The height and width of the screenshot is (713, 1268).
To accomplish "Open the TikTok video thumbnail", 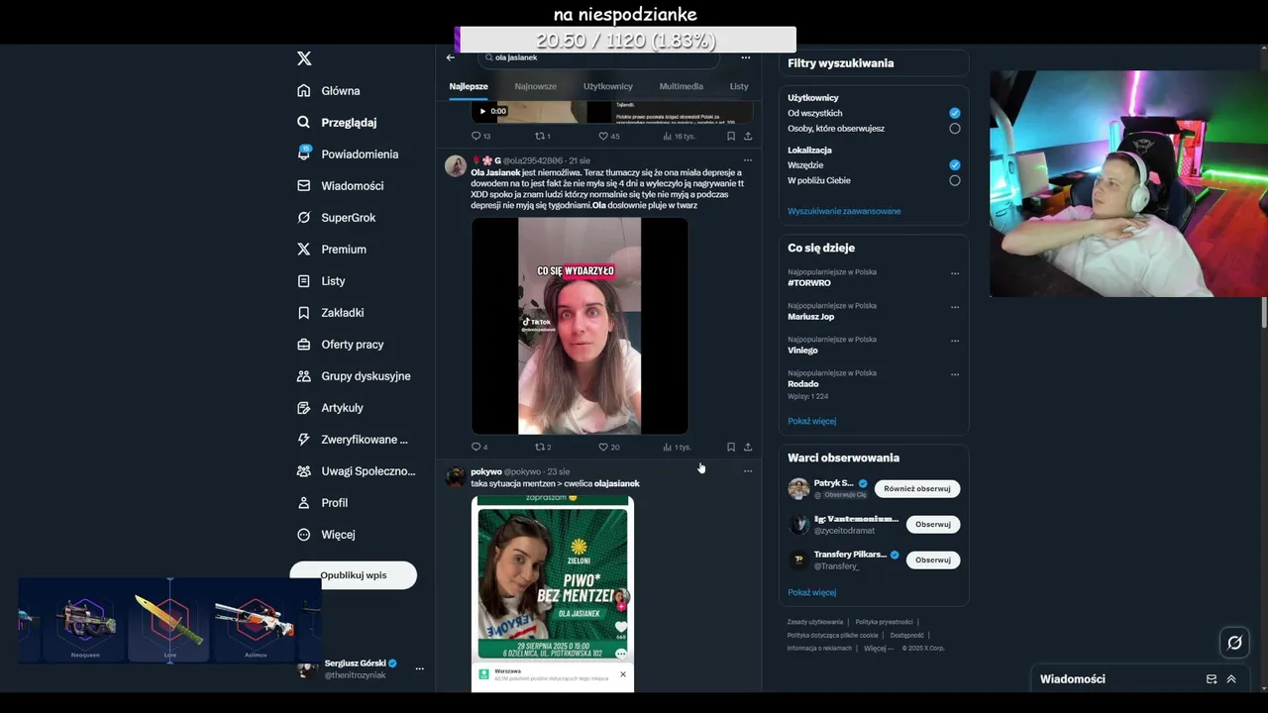I will point(580,326).
